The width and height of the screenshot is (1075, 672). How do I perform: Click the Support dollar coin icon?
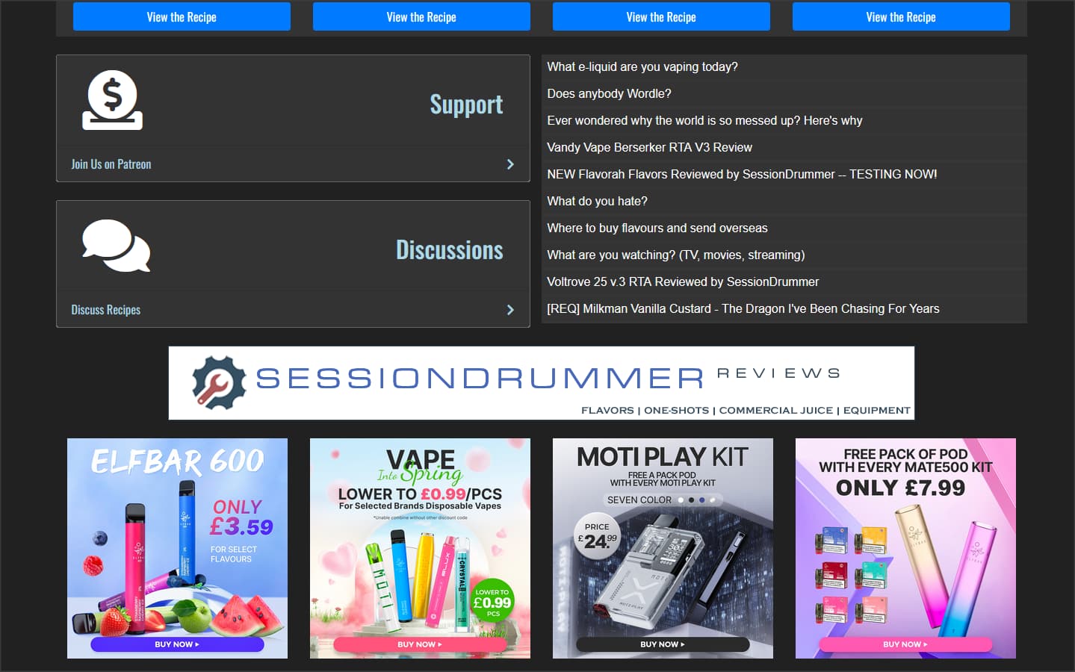coord(112,100)
